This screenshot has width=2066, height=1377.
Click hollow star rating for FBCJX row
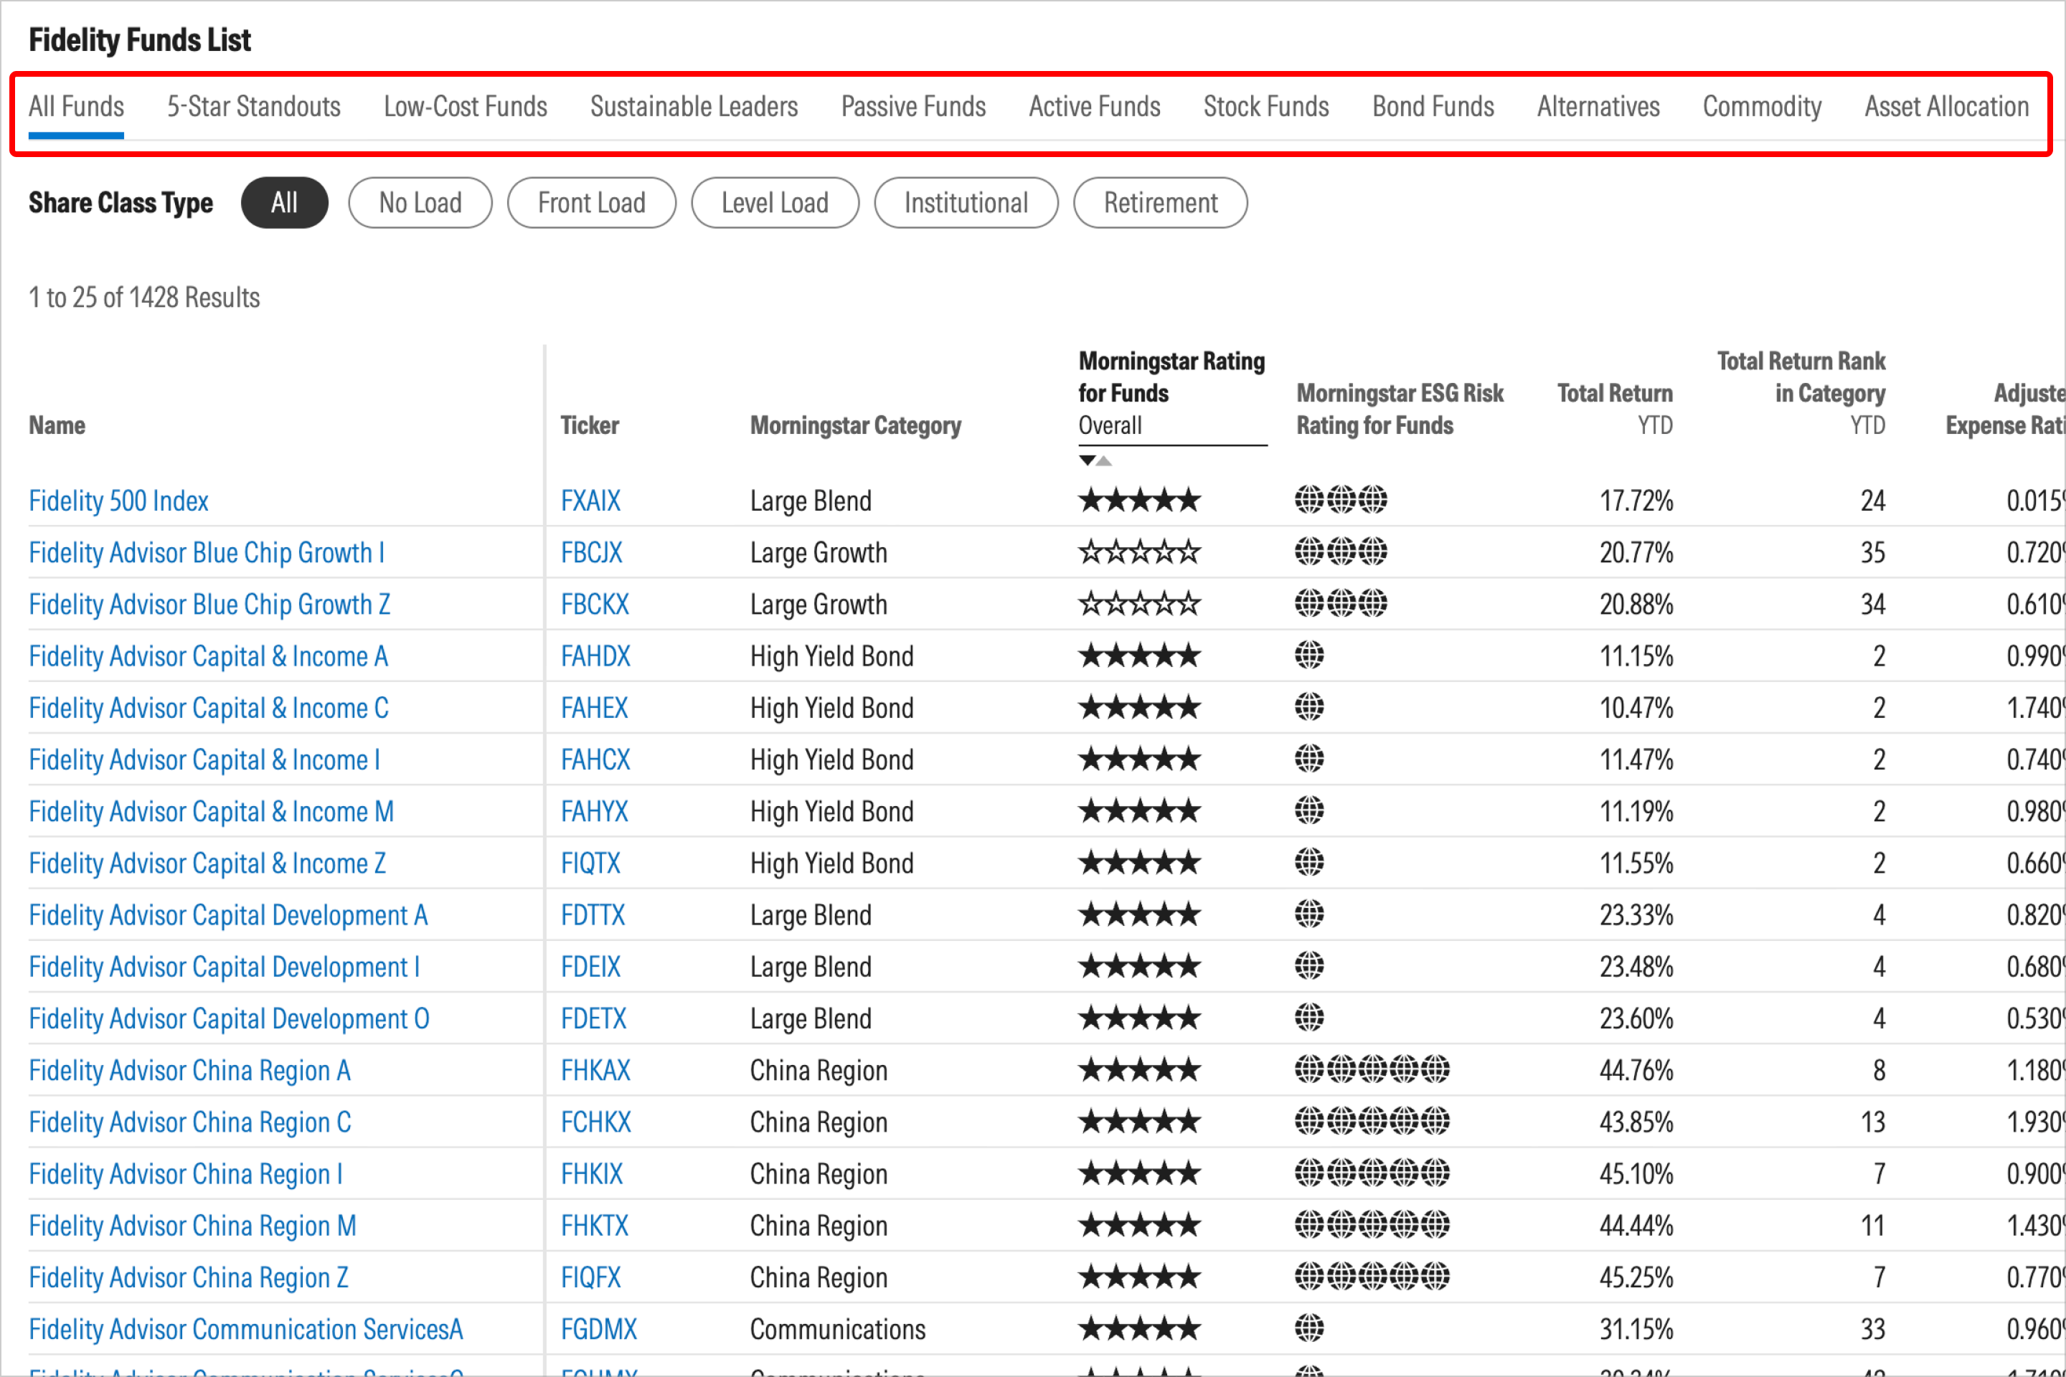pyautogui.click(x=1139, y=552)
